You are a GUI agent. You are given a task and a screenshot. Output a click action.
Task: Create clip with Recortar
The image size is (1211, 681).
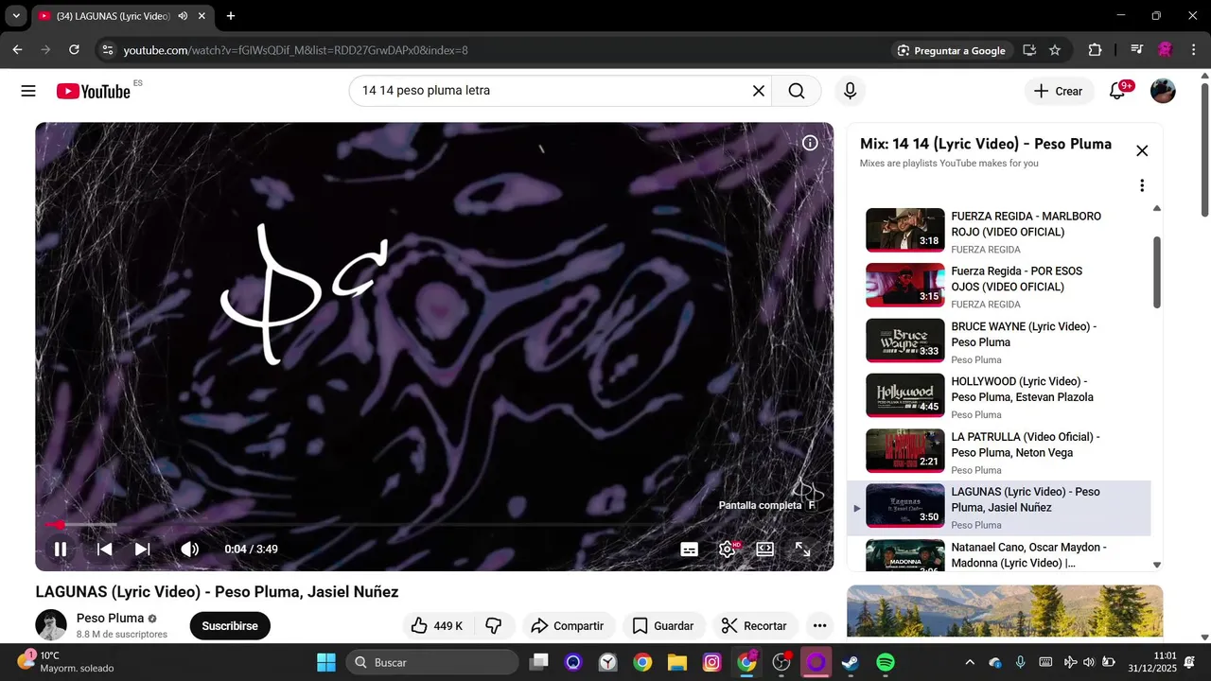point(755,626)
